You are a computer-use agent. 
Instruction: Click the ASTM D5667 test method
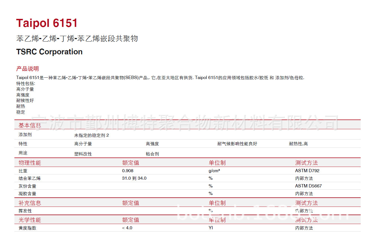pos(308,186)
